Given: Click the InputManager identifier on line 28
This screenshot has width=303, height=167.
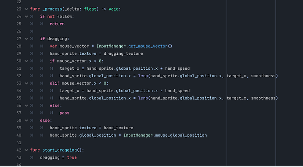Looking at the screenshot, I should [111, 46].
